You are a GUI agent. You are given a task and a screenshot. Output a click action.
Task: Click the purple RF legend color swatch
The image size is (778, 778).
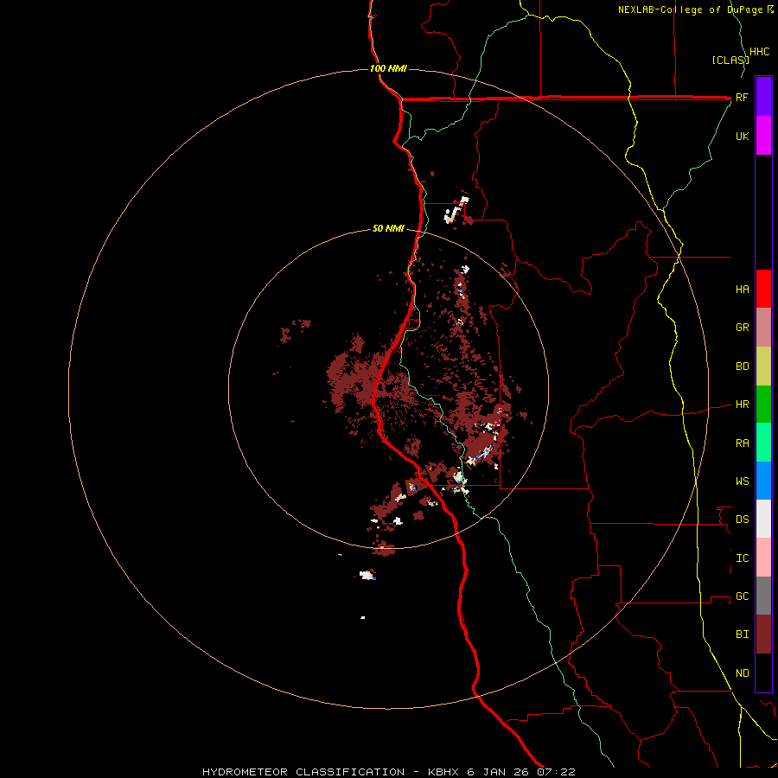763,97
